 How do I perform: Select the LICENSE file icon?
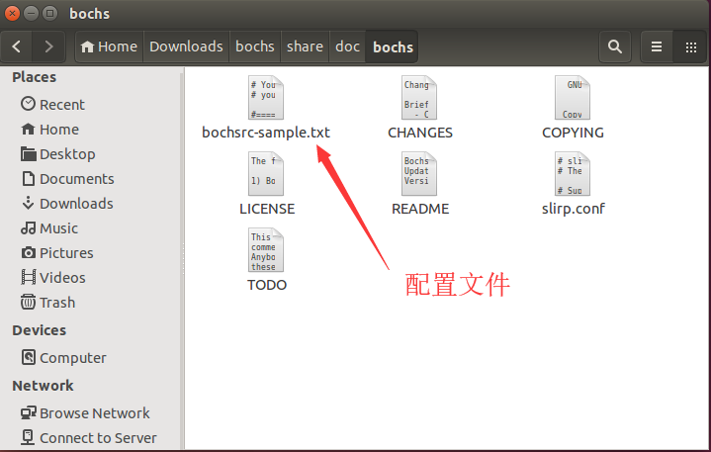click(x=266, y=174)
